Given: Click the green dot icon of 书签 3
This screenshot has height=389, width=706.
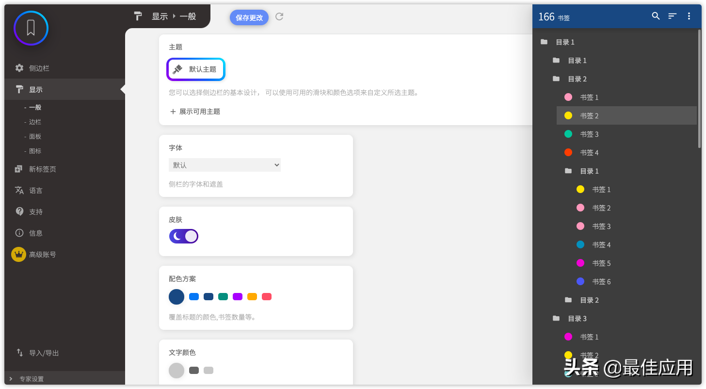Looking at the screenshot, I should point(568,134).
